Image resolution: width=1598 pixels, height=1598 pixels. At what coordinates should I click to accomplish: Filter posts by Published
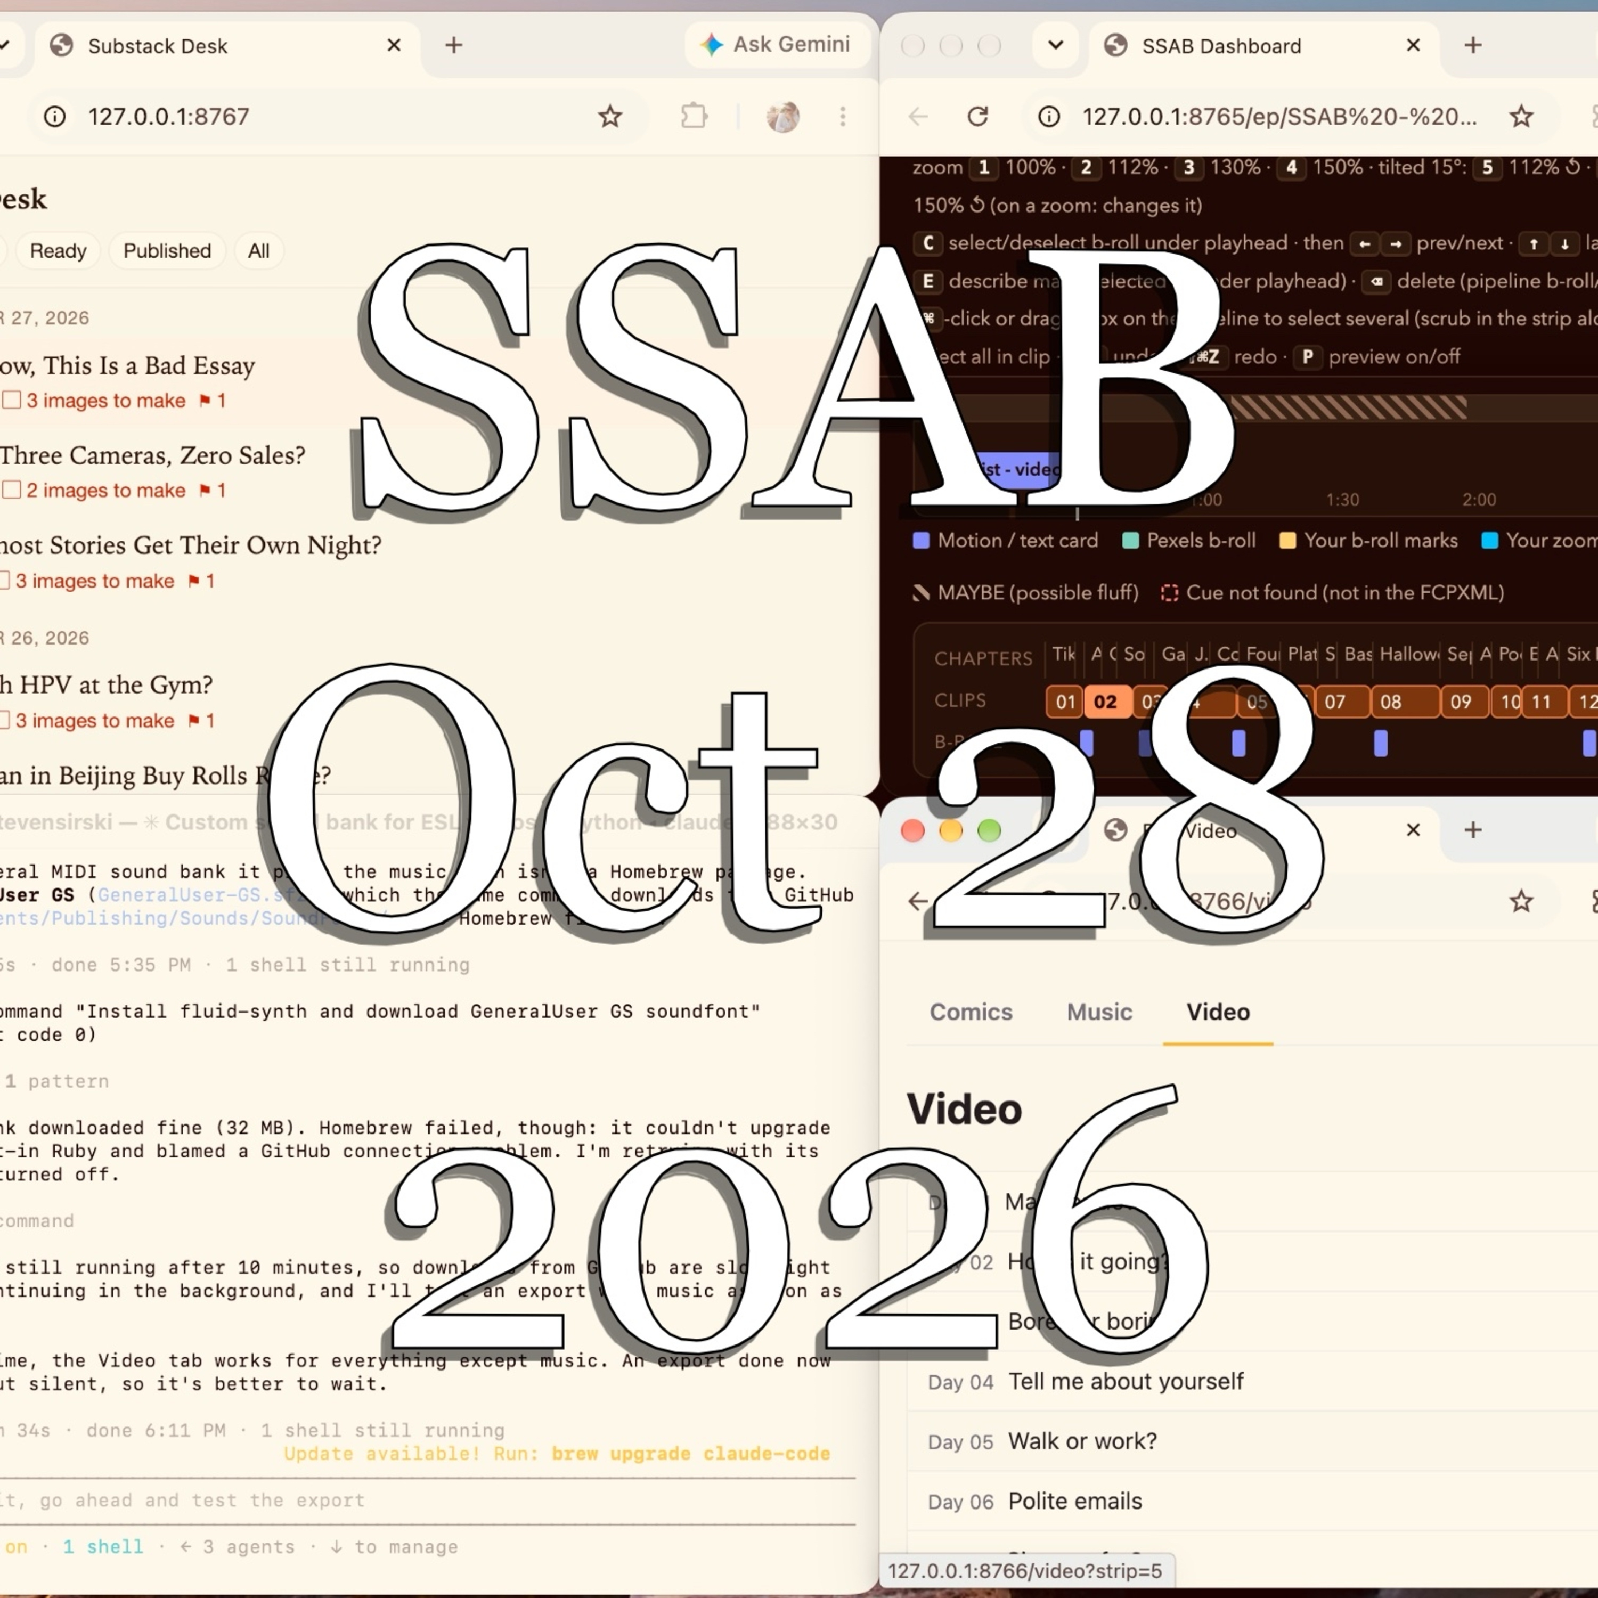tap(167, 250)
